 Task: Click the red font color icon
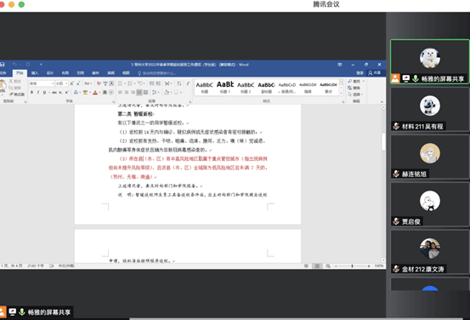pos(95,93)
